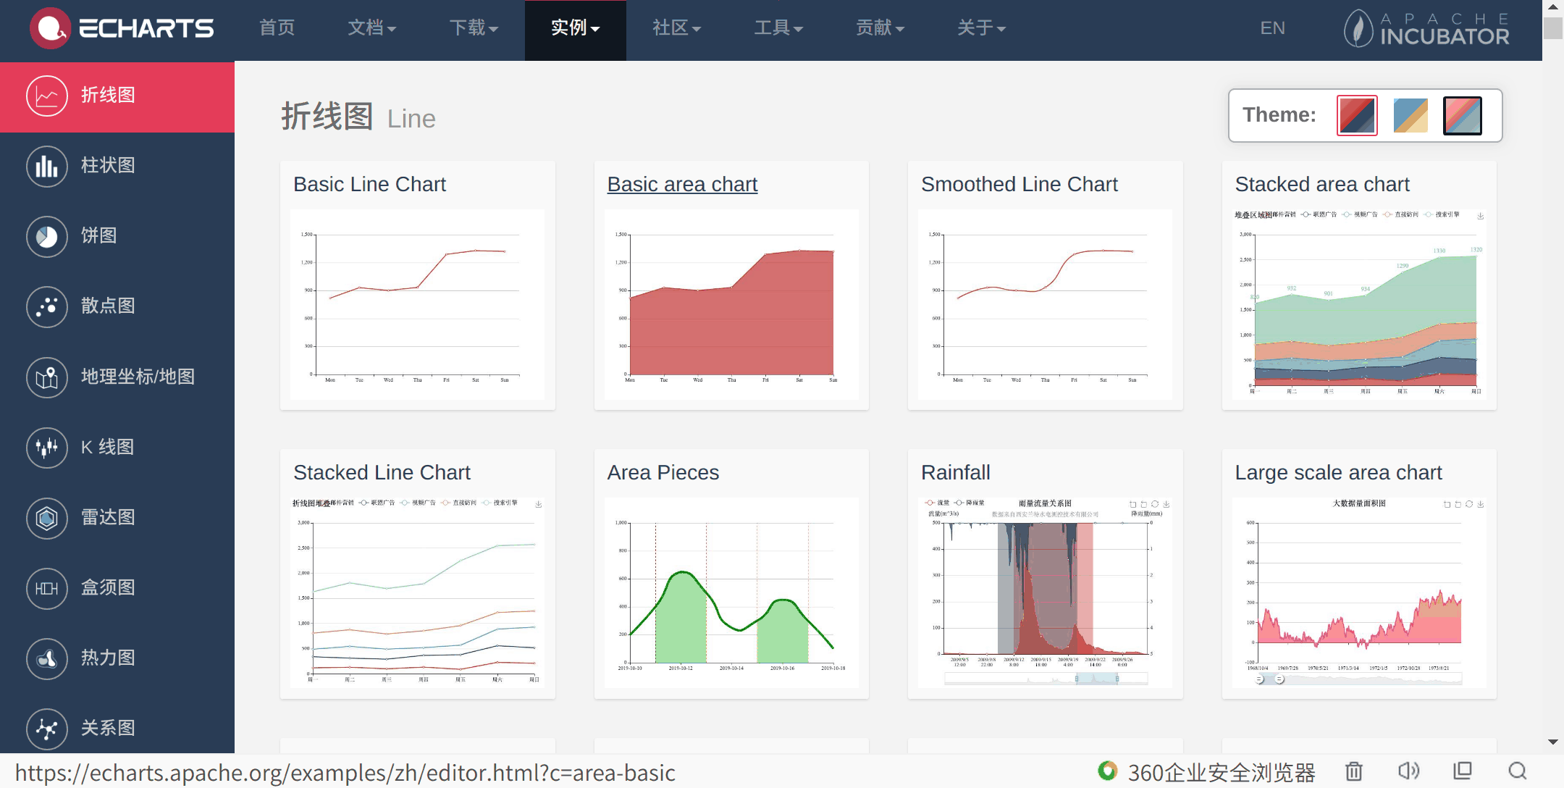The height and width of the screenshot is (788, 1564).
Task: Expand the 工具 tools menu
Action: click(778, 29)
